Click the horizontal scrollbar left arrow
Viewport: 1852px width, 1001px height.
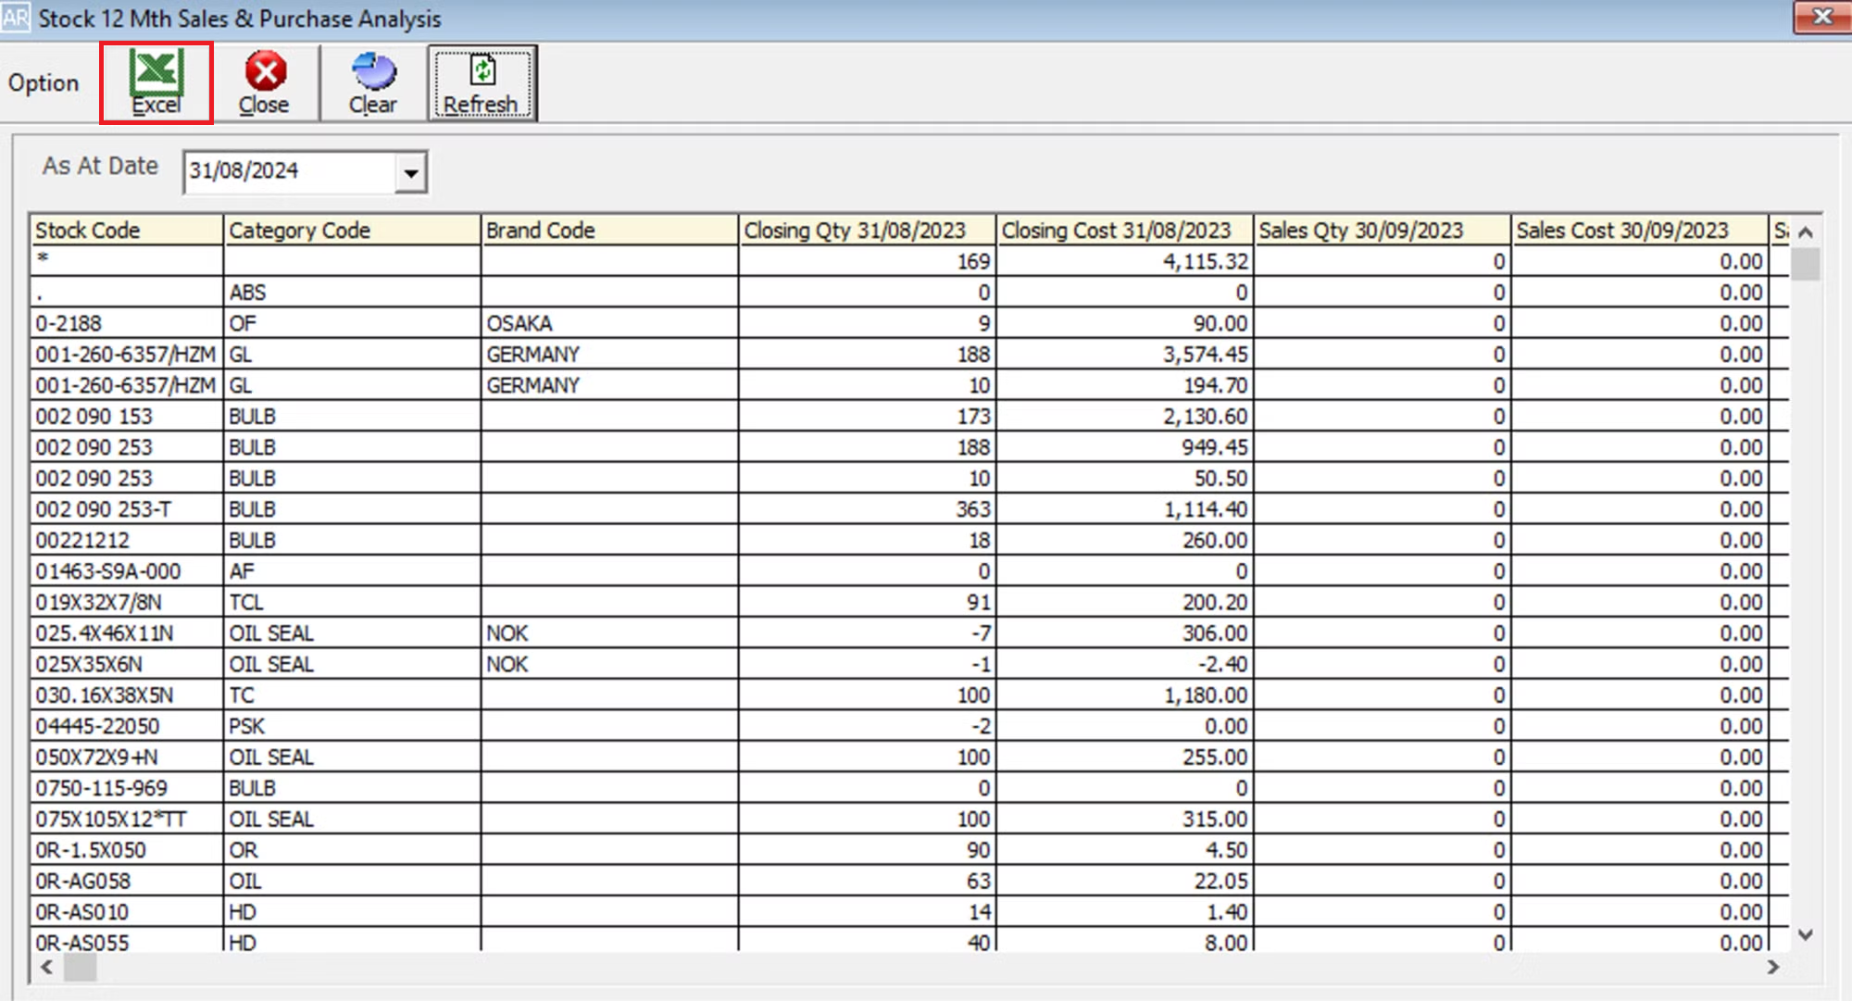[46, 967]
